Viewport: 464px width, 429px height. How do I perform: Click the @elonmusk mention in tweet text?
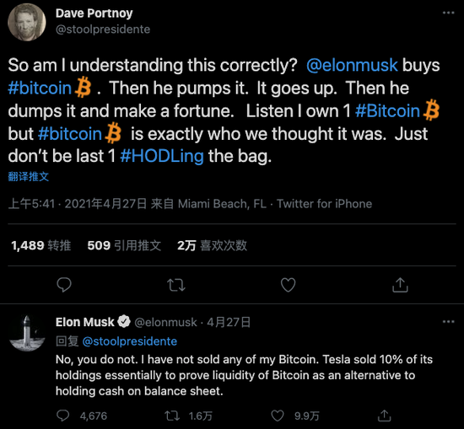[352, 65]
